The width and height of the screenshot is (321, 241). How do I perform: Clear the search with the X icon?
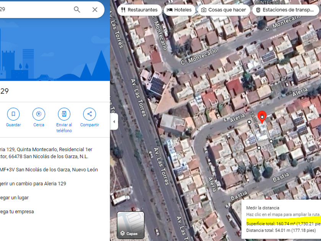[x=95, y=10]
